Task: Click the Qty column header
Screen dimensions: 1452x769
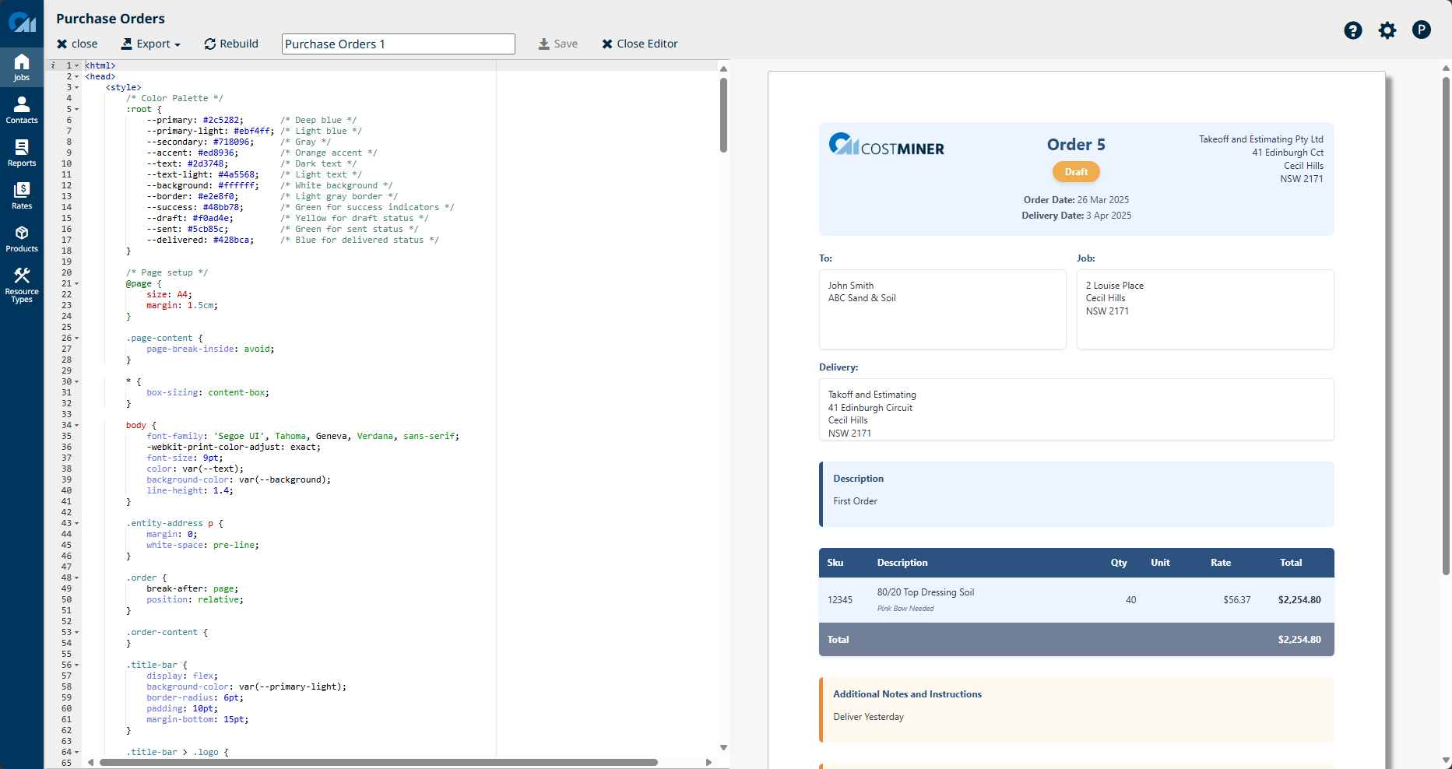Action: pyautogui.click(x=1119, y=563)
